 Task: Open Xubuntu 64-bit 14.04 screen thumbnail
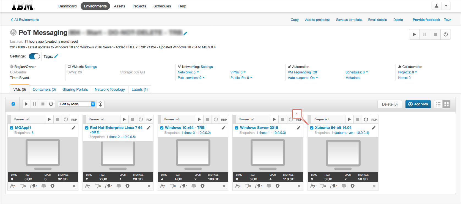tap(343, 155)
